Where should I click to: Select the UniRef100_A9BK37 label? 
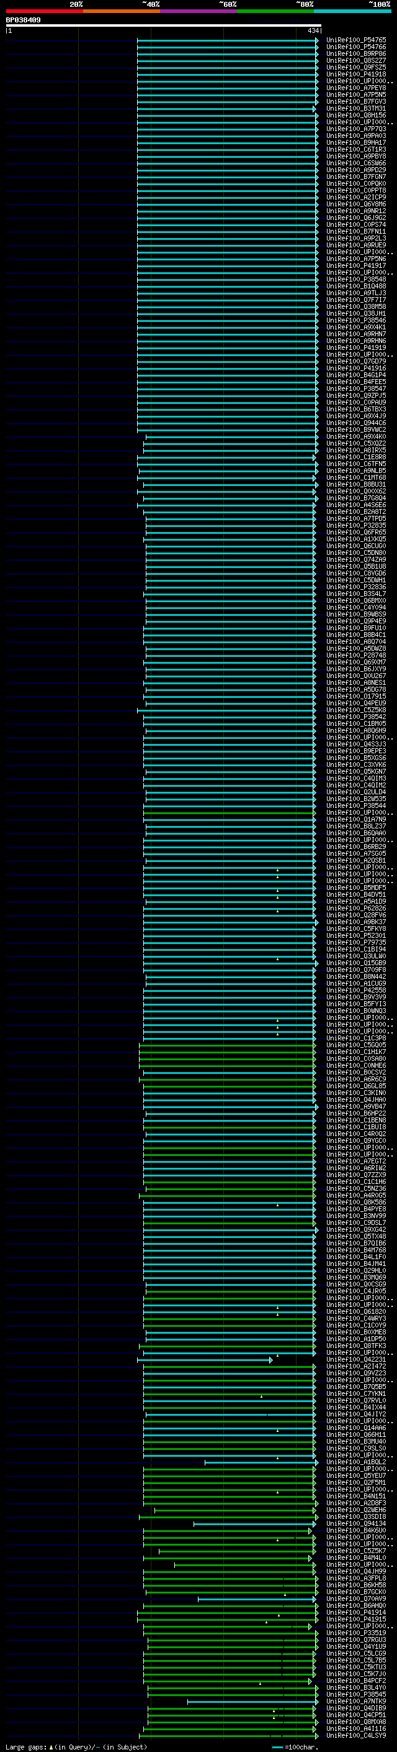point(356,922)
